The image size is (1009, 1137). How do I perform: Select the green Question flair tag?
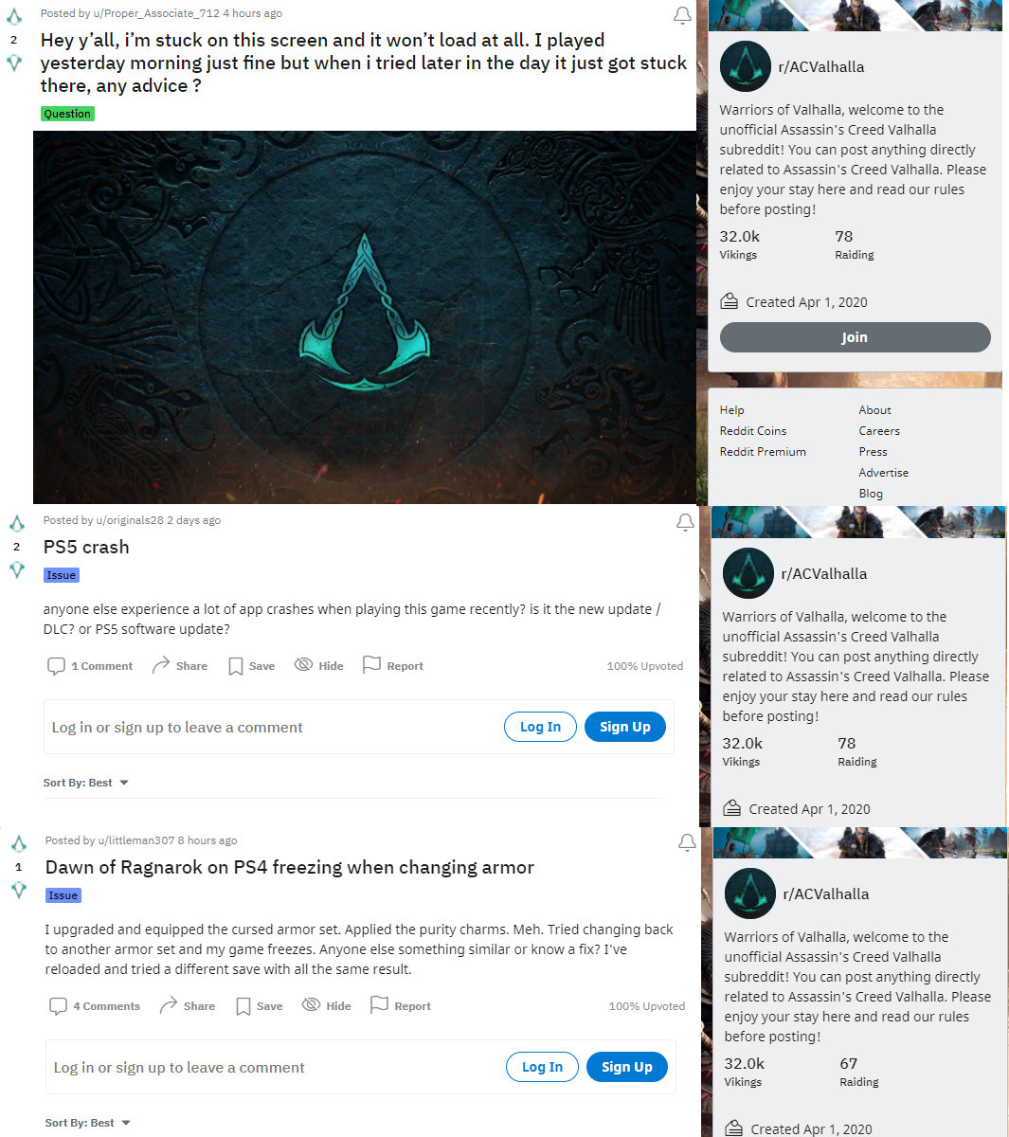point(67,114)
